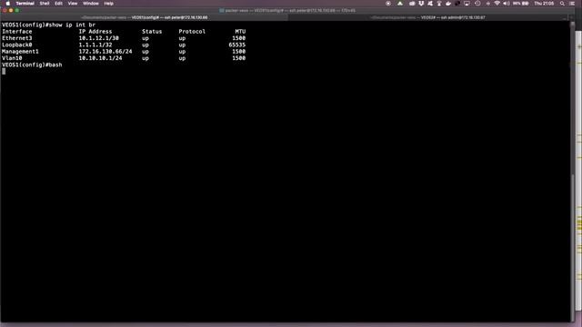Image resolution: width=582 pixels, height=327 pixels.
Task: Open the Window menu
Action: click(91, 4)
